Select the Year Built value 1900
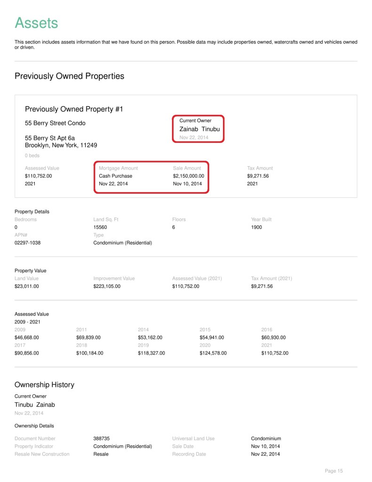The image size is (372, 482). pyautogui.click(x=256, y=227)
